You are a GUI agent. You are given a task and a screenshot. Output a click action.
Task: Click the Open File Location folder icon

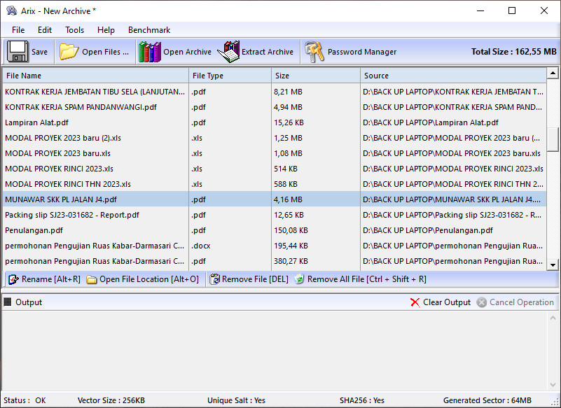[x=92, y=280]
